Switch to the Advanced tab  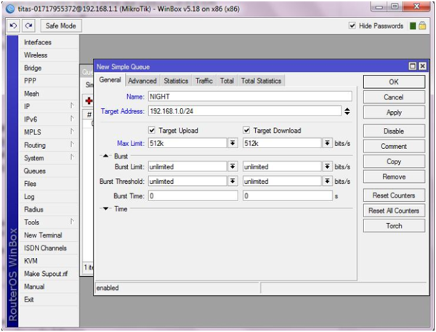tap(142, 81)
